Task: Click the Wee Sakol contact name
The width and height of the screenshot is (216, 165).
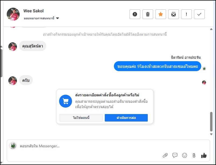Action: tap(34, 11)
